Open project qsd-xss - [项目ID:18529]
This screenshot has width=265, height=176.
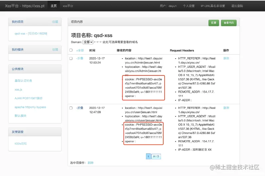coord(31,33)
